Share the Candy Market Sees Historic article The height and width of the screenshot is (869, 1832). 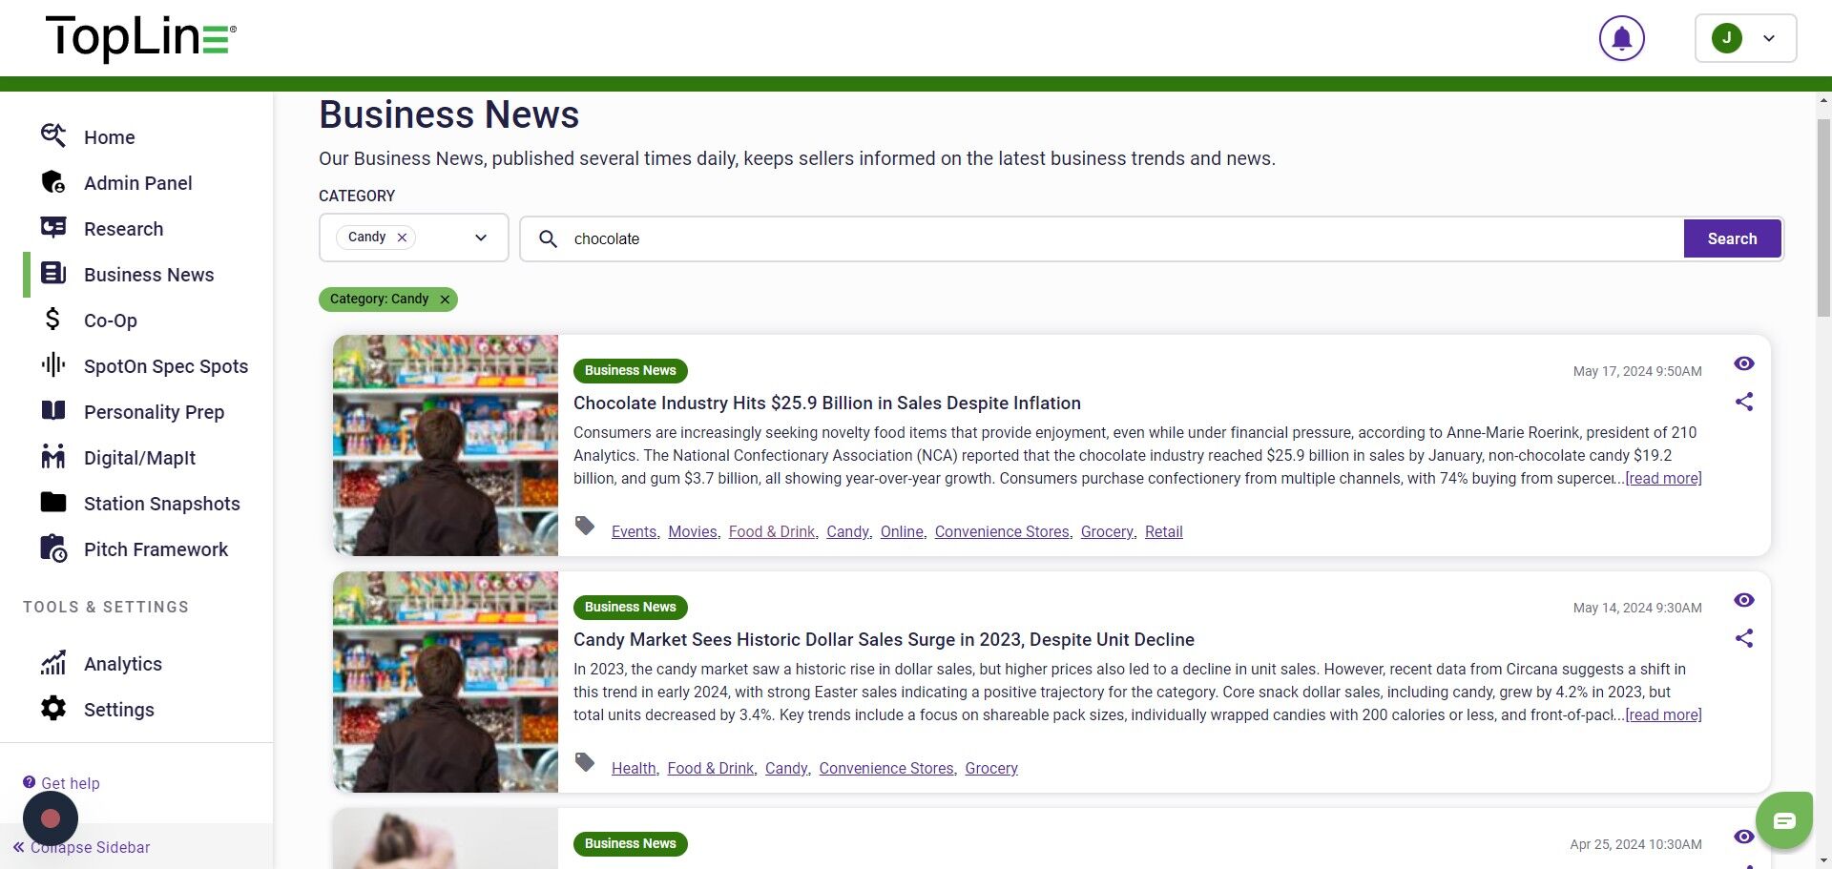1743,639
